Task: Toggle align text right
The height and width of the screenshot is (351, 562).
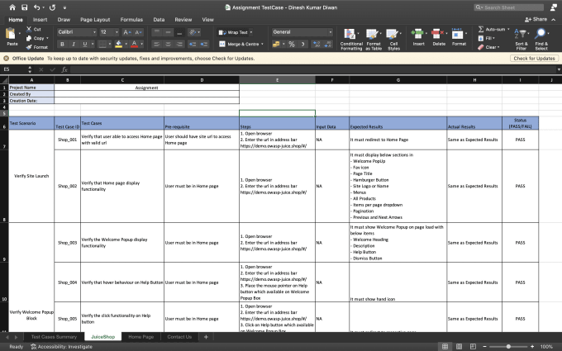Action: (179, 44)
